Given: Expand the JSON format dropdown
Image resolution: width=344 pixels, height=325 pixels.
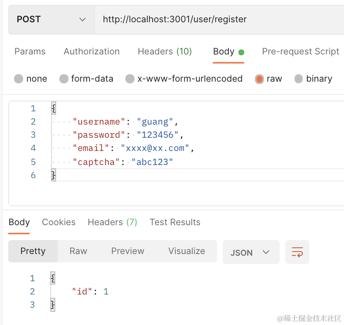Looking at the screenshot, I should [x=251, y=252].
